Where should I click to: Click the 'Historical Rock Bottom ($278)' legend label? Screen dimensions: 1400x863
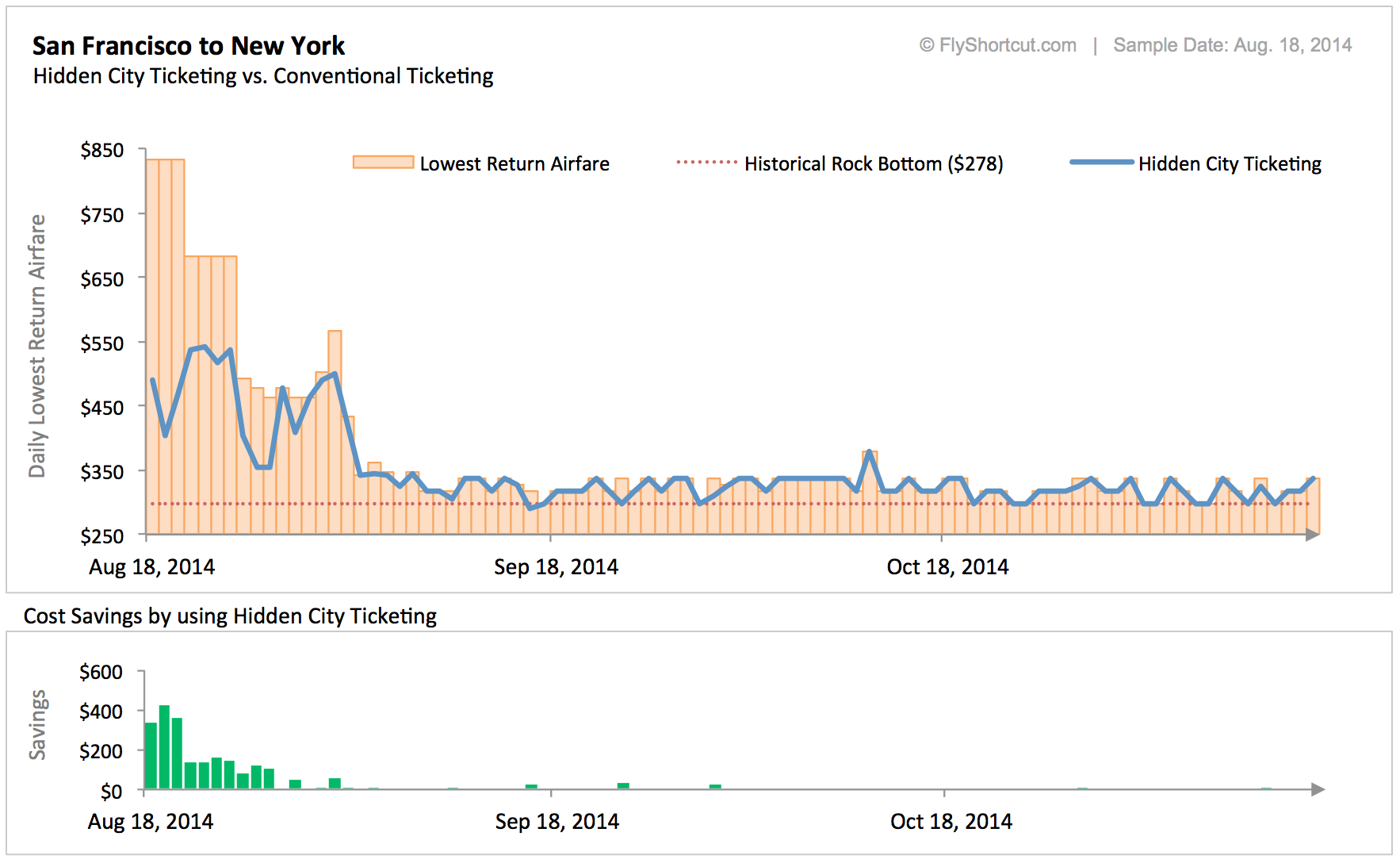[874, 164]
